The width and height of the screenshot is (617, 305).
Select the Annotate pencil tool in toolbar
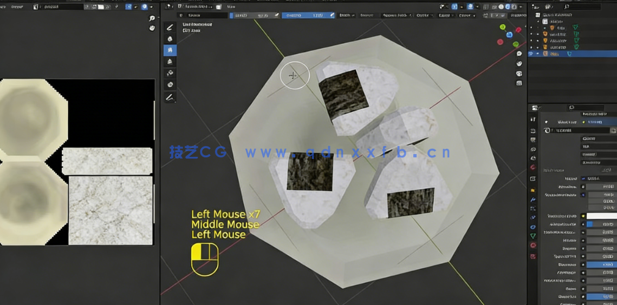170,97
